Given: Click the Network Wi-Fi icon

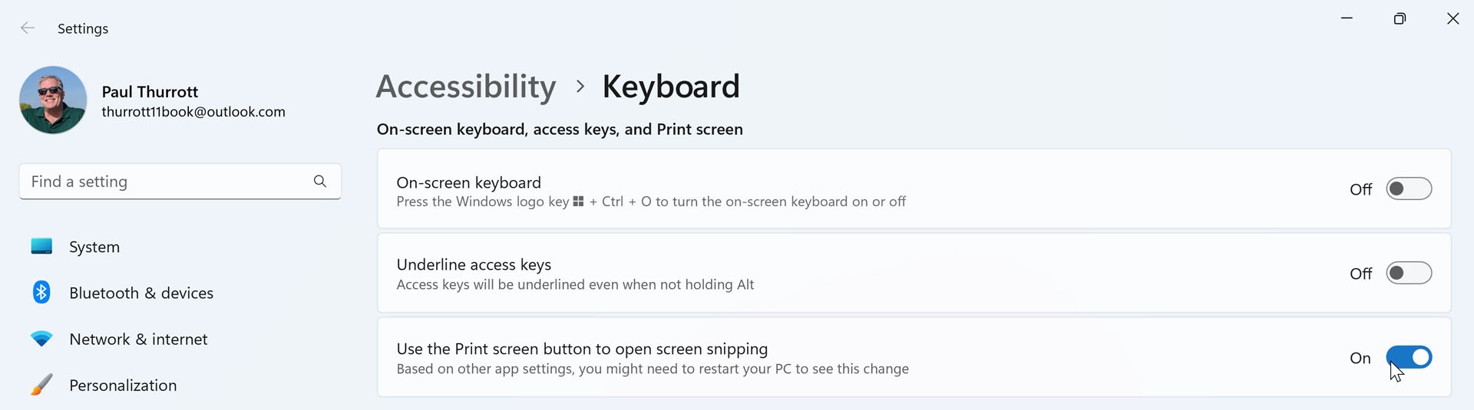Looking at the screenshot, I should point(41,339).
